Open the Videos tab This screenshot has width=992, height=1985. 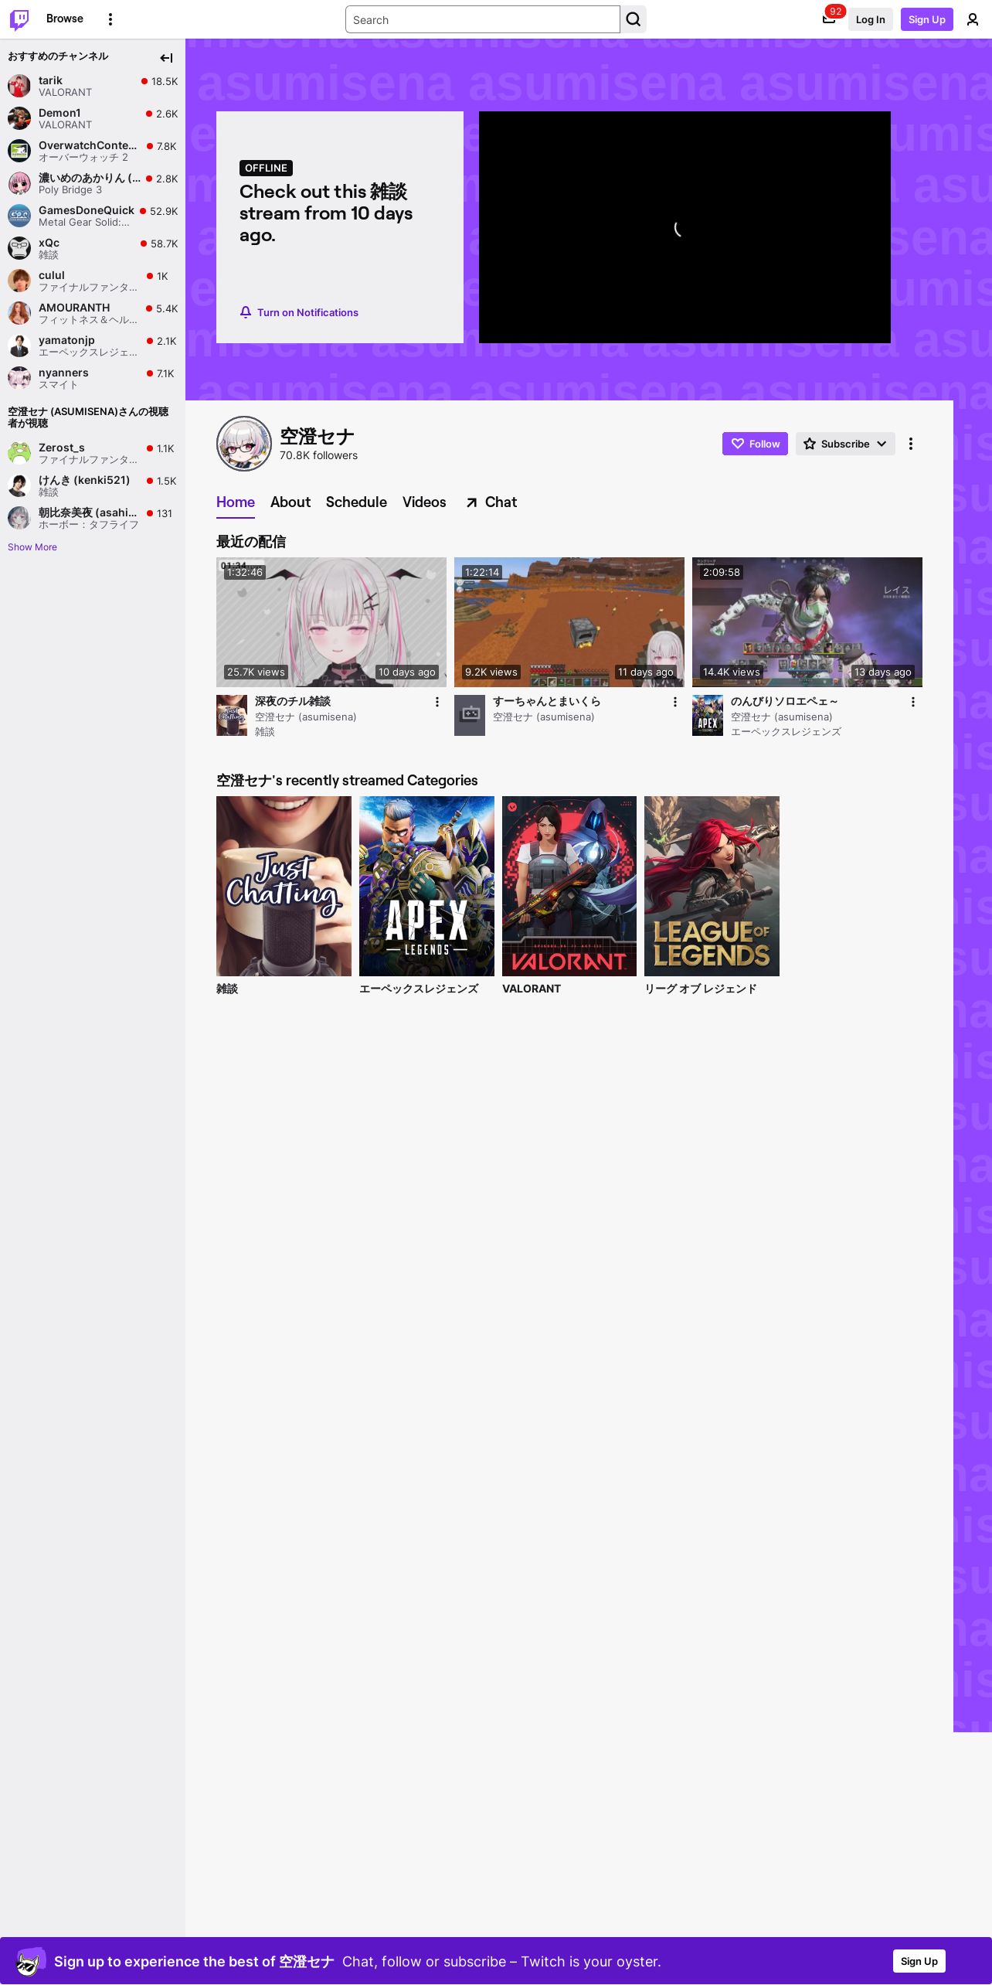pos(424,502)
